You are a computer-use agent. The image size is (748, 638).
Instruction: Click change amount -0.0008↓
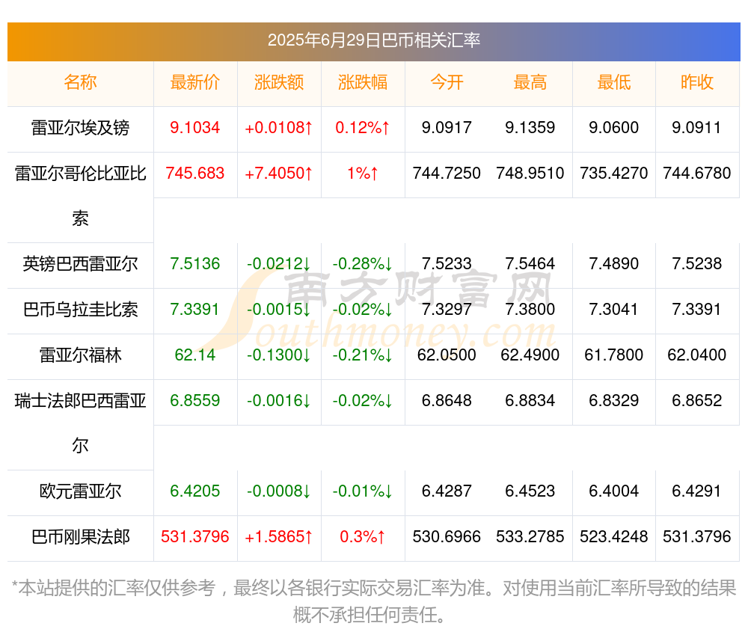[279, 491]
